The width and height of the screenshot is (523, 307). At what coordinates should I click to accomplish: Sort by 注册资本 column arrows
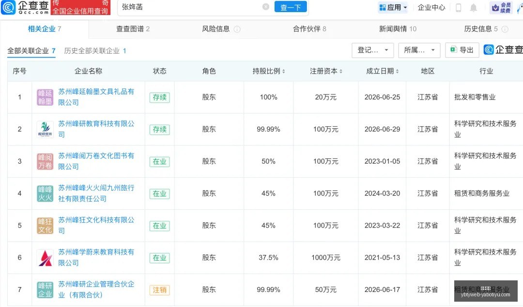341,71
